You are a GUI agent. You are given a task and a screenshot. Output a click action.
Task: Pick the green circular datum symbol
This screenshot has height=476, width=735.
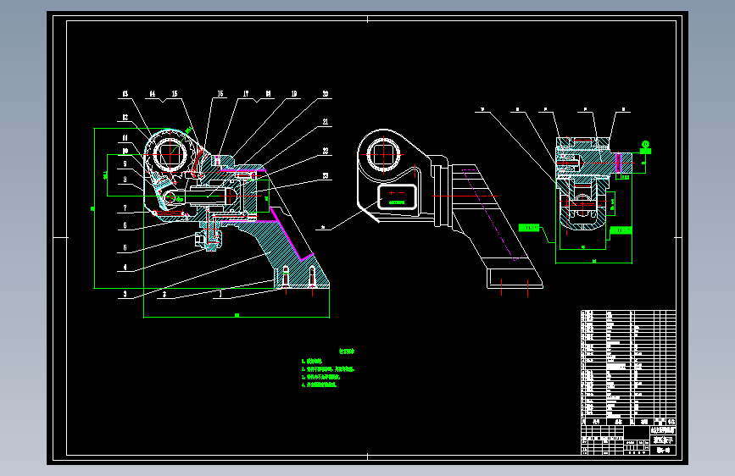coord(645,144)
